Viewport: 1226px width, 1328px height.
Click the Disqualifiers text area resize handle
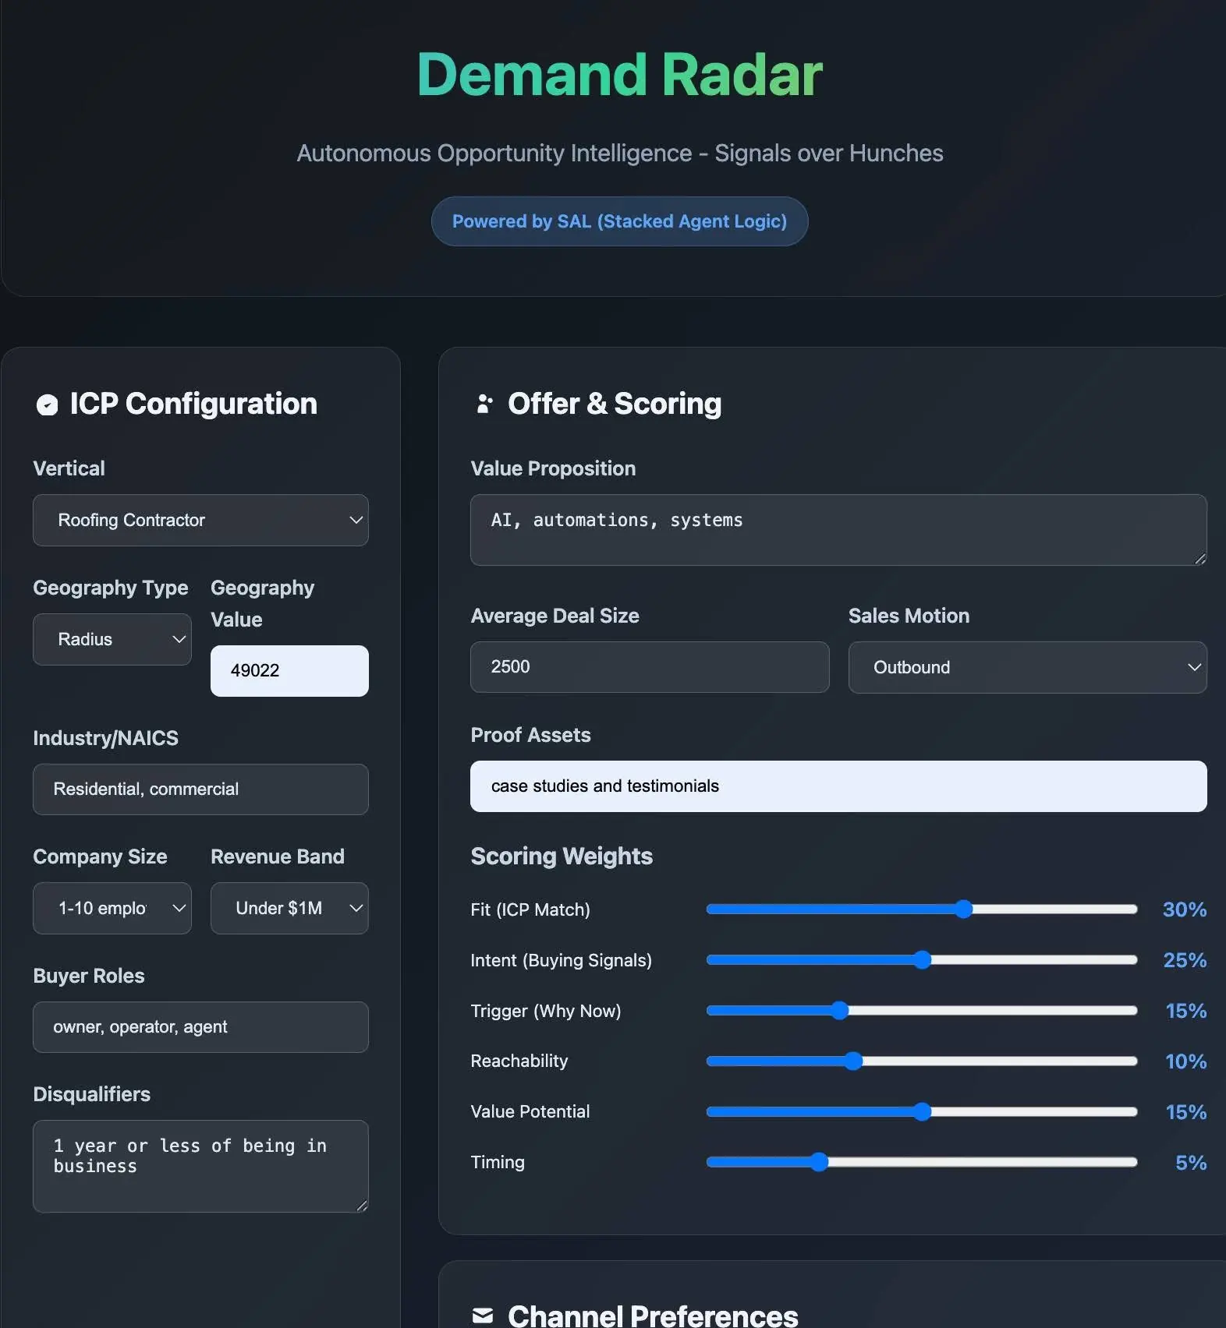pos(362,1206)
